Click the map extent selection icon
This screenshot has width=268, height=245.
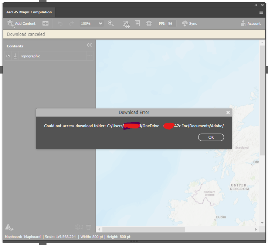point(126,24)
